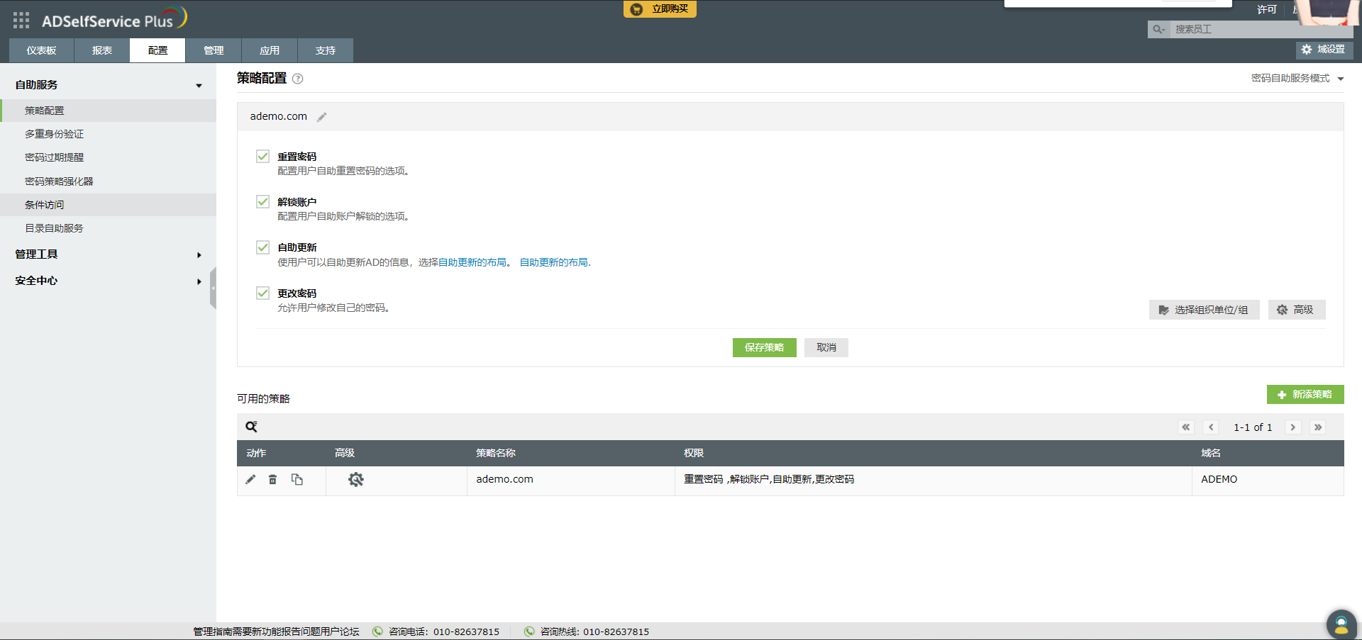Viewport: 1362px width, 640px height.
Task: Switch to the 支持 tab
Action: [326, 50]
